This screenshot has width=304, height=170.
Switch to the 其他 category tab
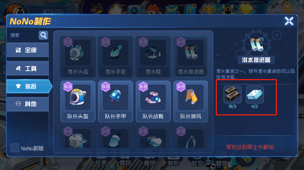coord(28,104)
